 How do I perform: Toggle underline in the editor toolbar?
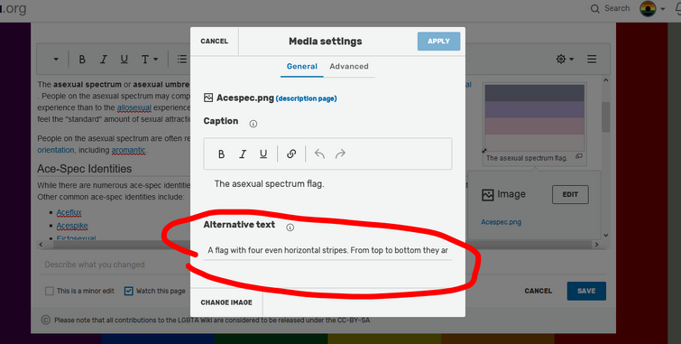tap(124, 60)
